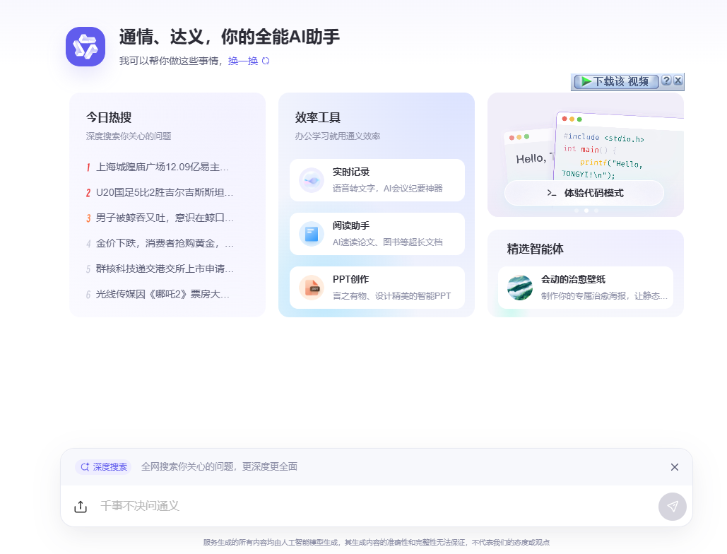
Task: Click the 今日热搜 heading
Action: (109, 117)
